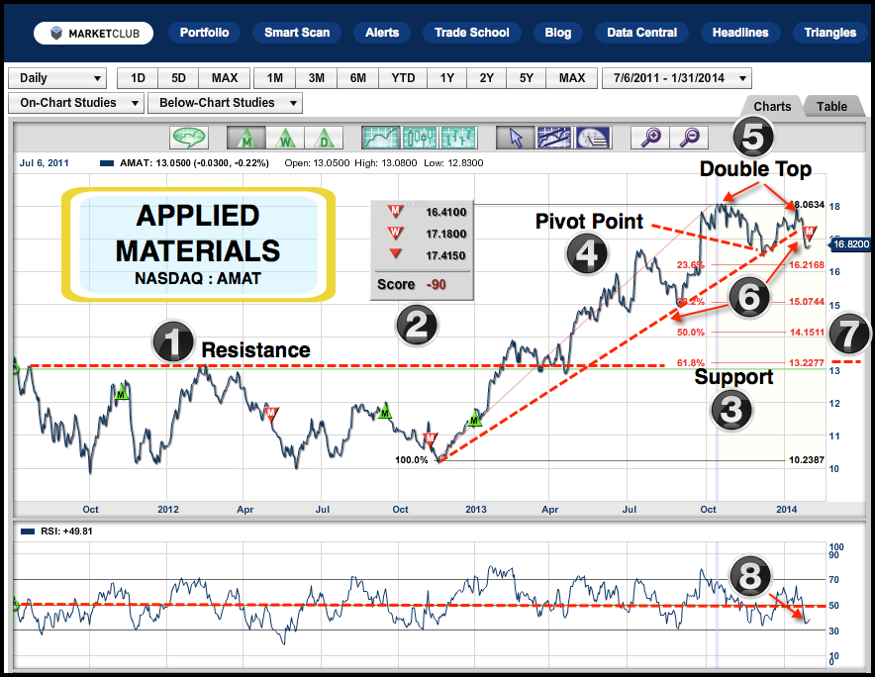Image resolution: width=875 pixels, height=677 pixels.
Task: Switch to line chart style
Action: pos(379,138)
